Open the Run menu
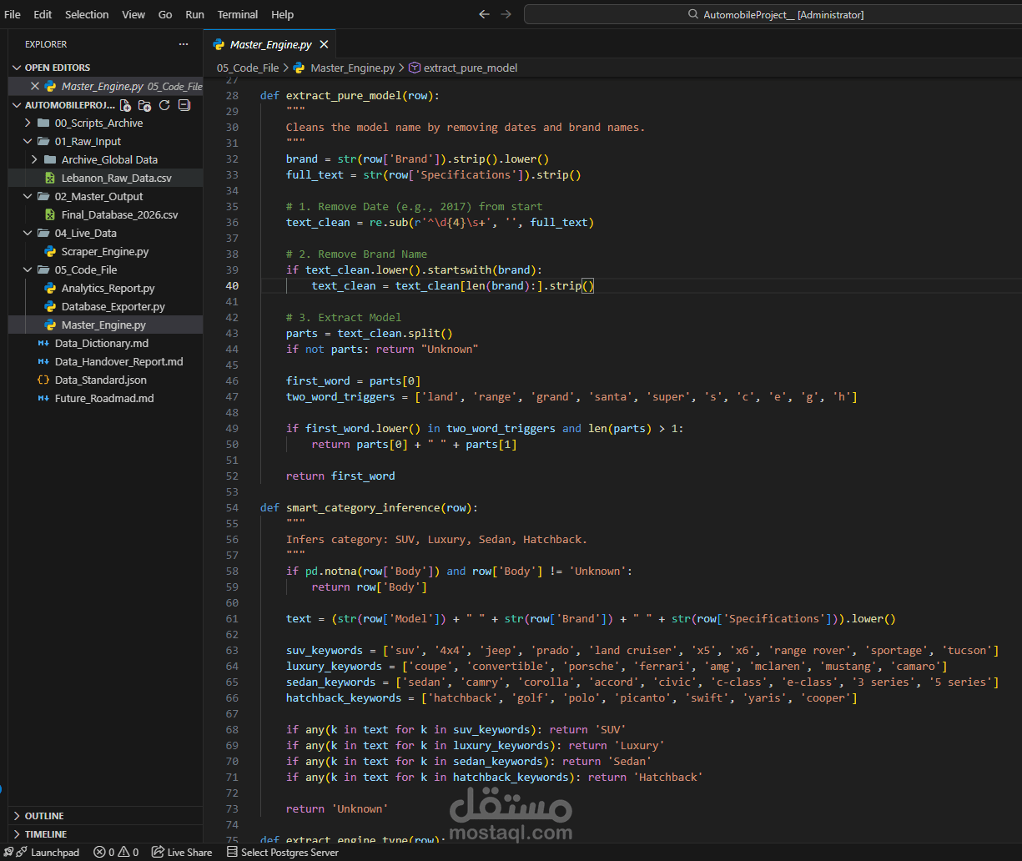This screenshot has width=1022, height=861. pos(194,14)
